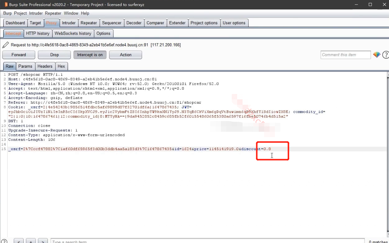This screenshot has height=243, width=389.
Task: Click the Drop button
Action: [x=54, y=55]
